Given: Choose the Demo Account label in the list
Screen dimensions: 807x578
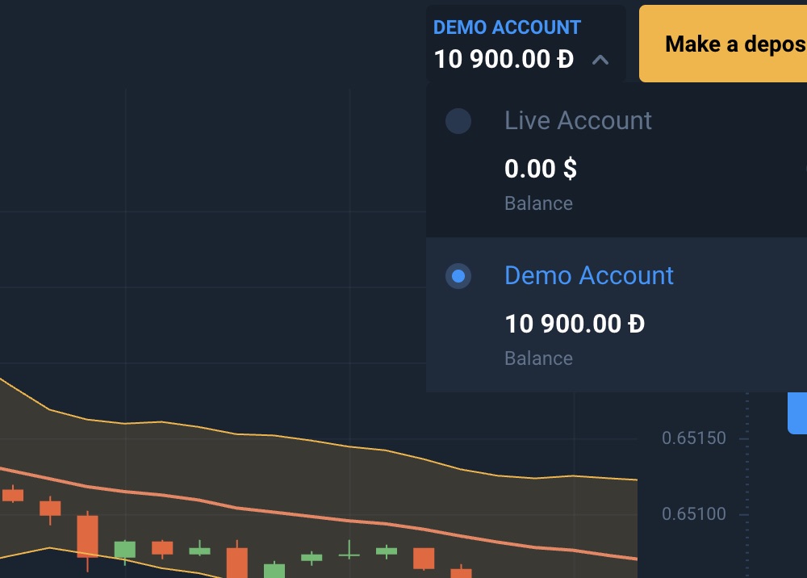Looking at the screenshot, I should tap(588, 276).
